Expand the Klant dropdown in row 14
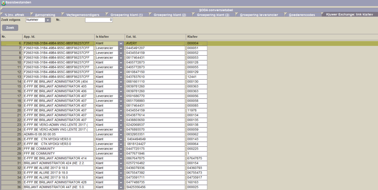 coord(121,82)
